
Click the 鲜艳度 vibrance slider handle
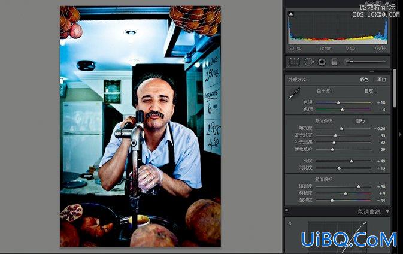346,193
